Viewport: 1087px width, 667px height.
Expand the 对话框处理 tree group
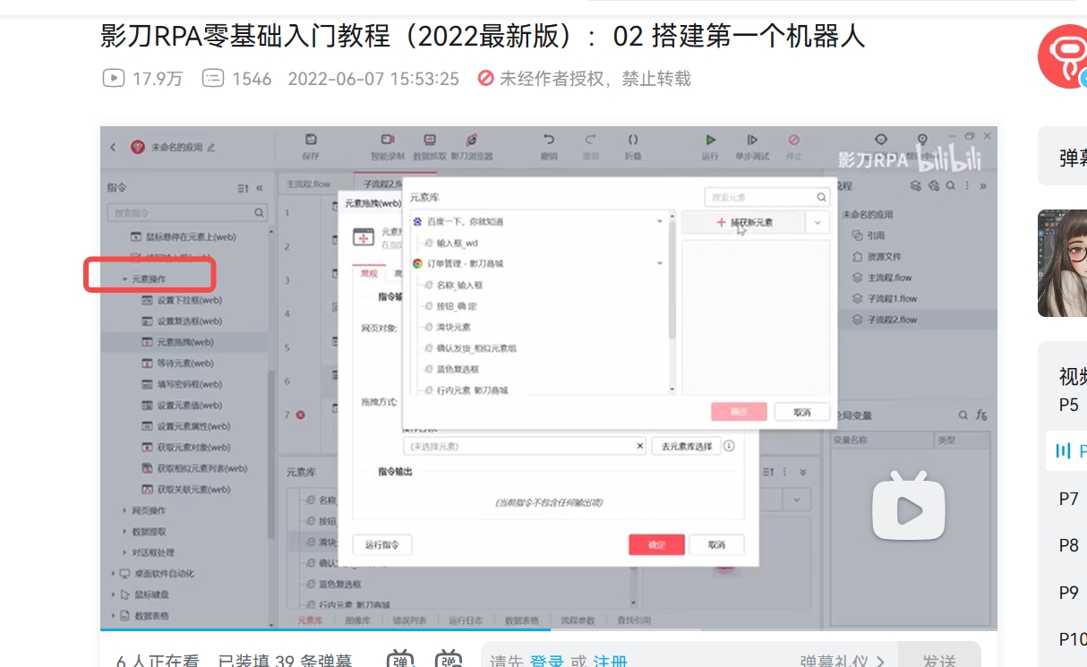[x=124, y=552]
